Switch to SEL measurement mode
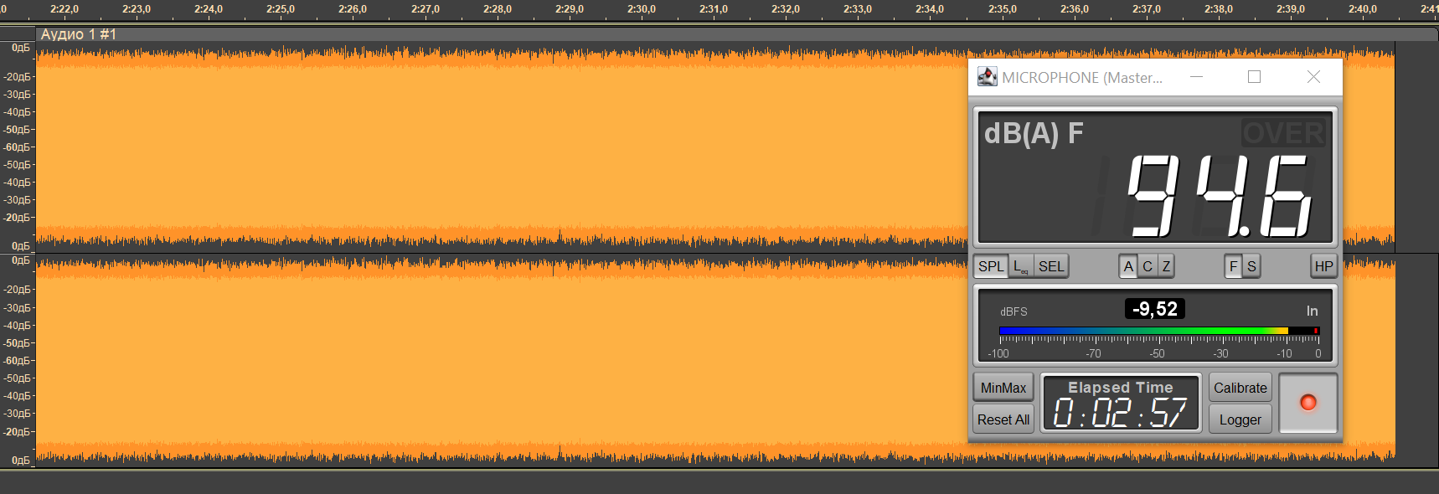The image size is (1439, 494). [1051, 266]
